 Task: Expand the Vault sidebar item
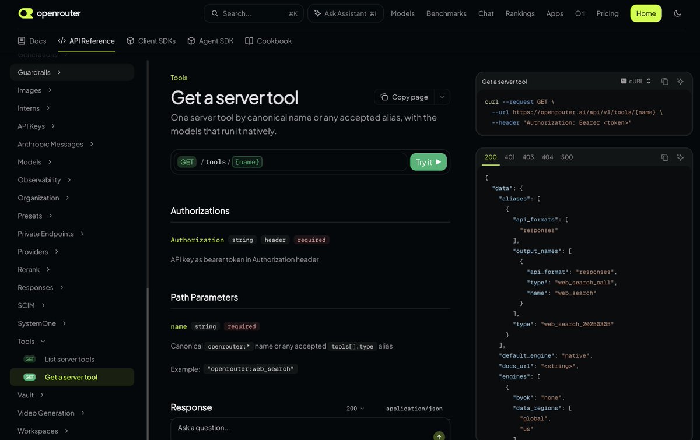coord(32,395)
